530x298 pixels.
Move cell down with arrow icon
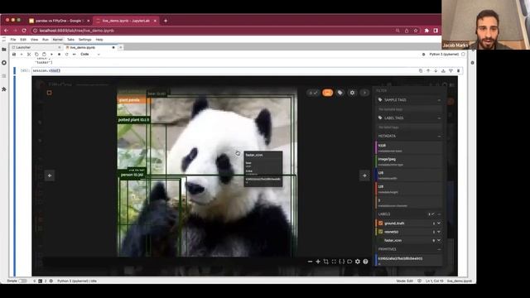[436, 70]
